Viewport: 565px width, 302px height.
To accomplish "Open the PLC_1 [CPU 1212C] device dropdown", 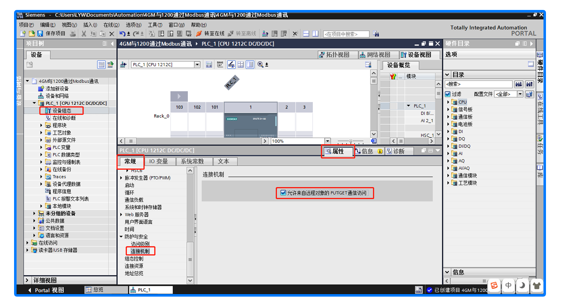I will (x=197, y=65).
